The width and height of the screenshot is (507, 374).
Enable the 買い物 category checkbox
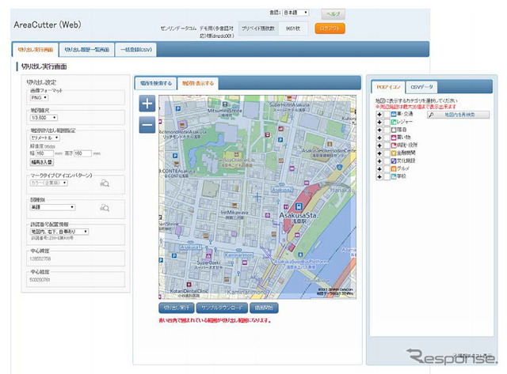[387, 138]
